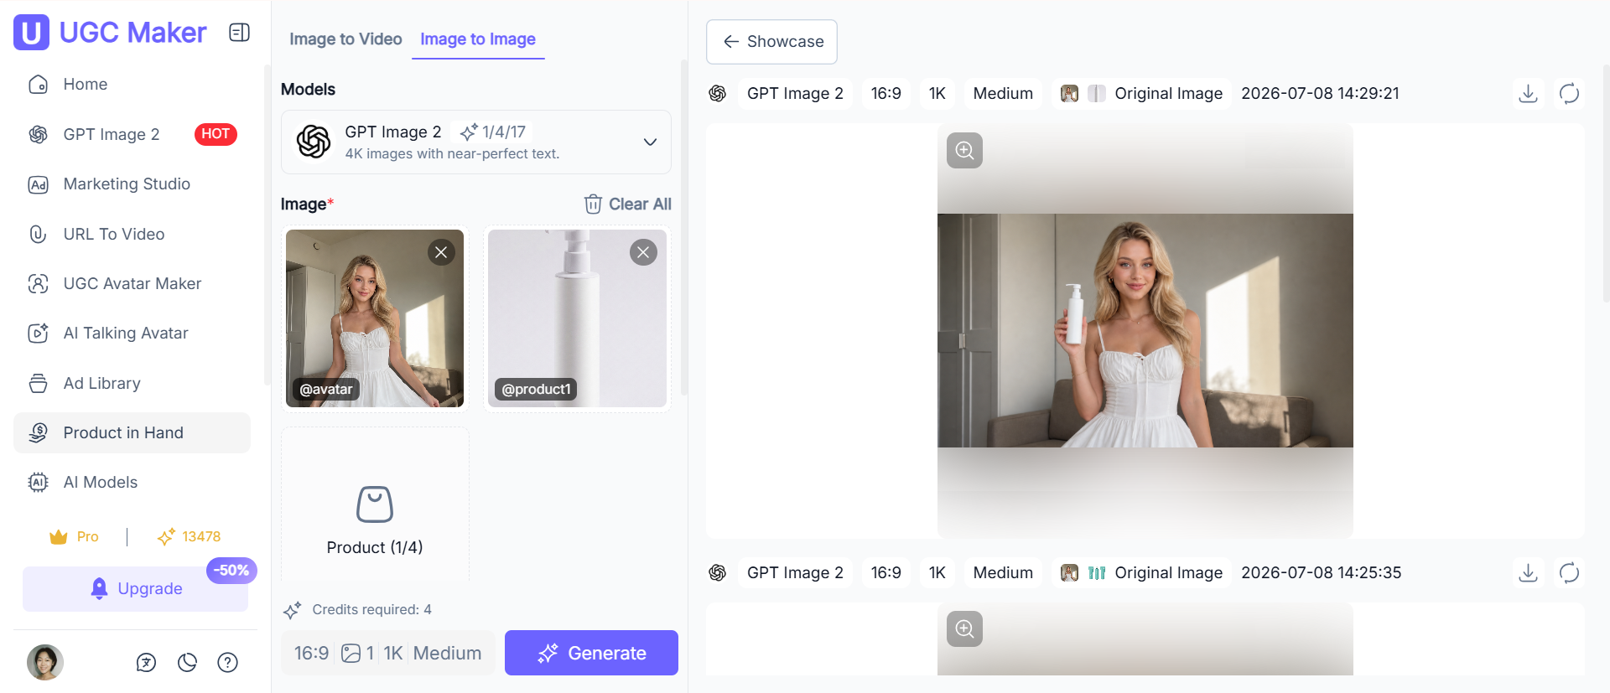Click the Pro crown badge
Image resolution: width=1610 pixels, height=693 pixels.
[74, 536]
